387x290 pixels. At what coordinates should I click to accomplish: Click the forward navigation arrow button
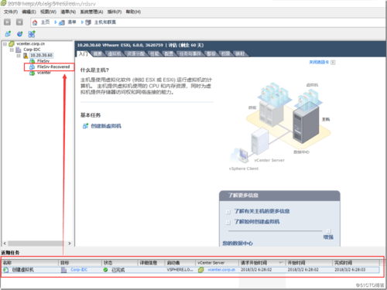pyautogui.click(x=19, y=22)
